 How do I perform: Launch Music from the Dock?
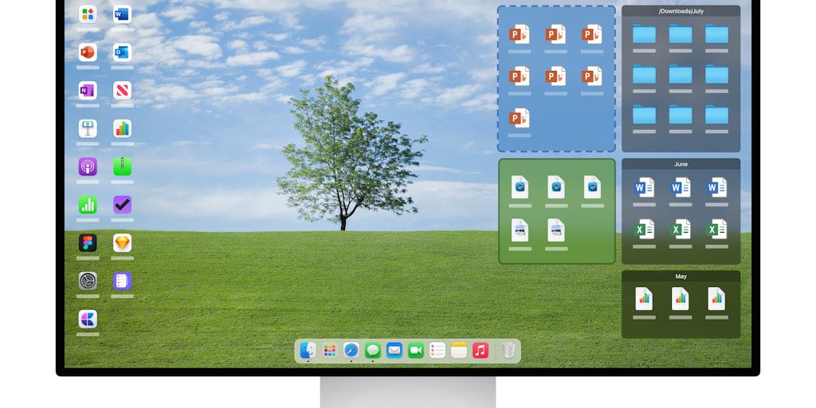click(481, 351)
